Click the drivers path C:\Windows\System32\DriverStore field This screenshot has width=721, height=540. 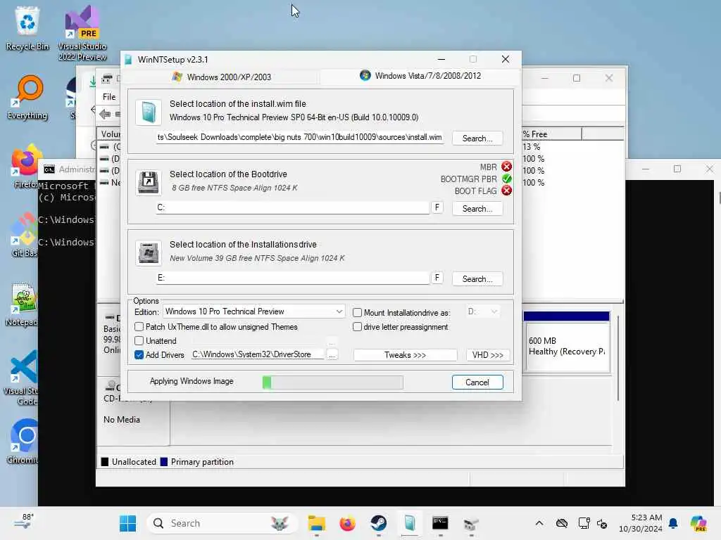click(258, 354)
